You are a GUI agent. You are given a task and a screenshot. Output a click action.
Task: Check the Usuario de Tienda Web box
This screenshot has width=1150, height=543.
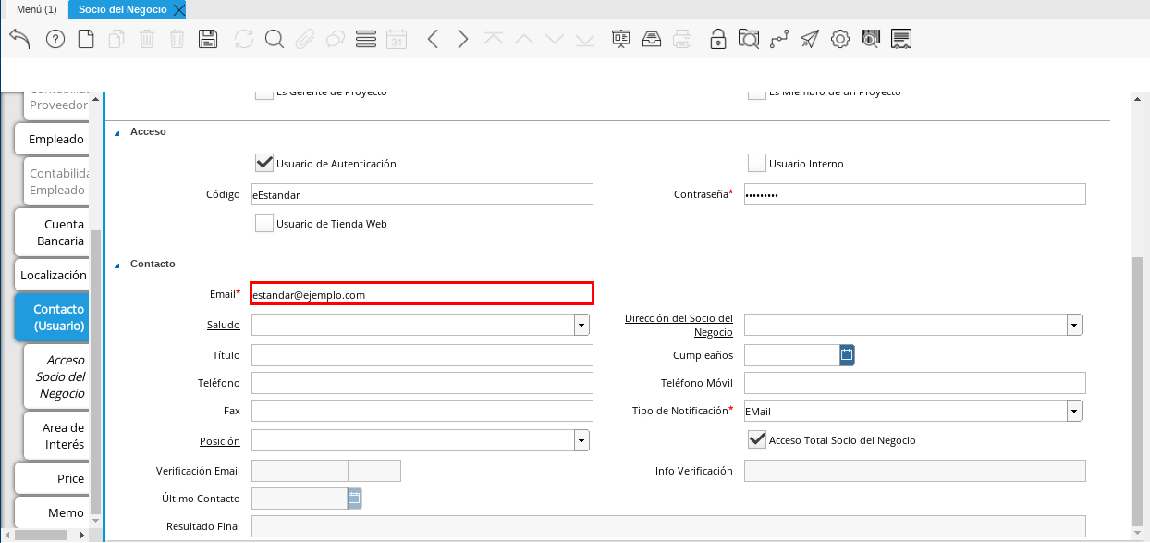pyautogui.click(x=264, y=223)
